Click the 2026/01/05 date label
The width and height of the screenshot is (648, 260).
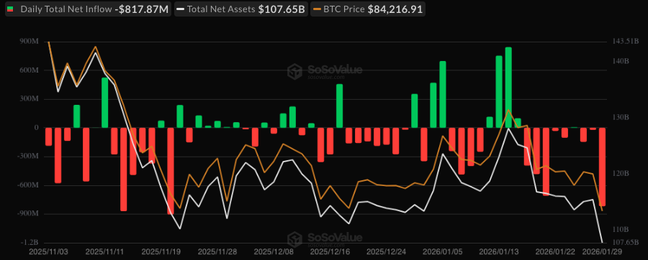(x=442, y=251)
